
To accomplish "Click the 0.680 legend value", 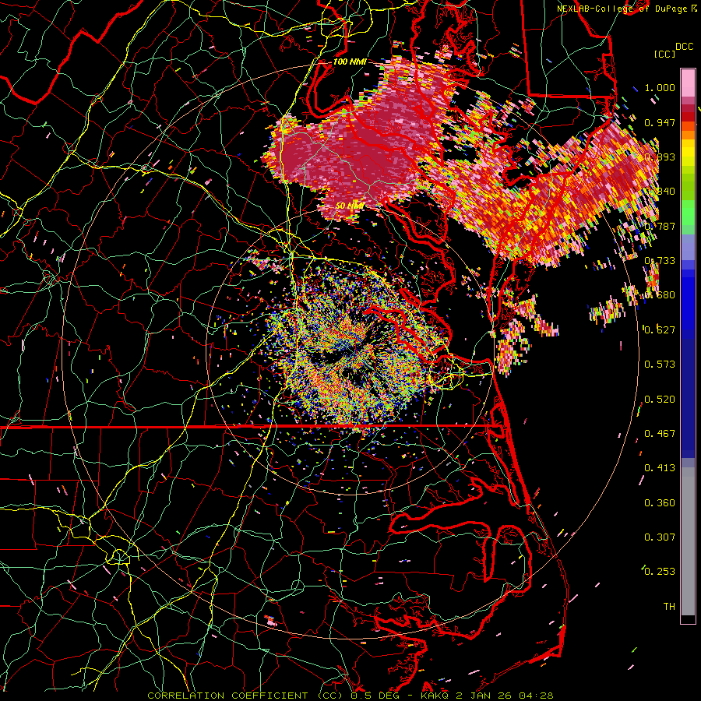I will click(660, 295).
